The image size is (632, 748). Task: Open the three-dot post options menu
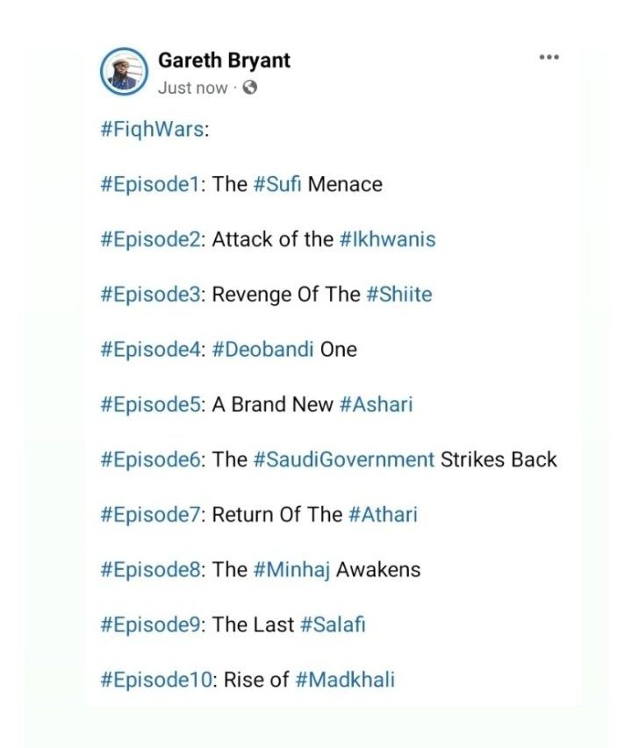[549, 57]
